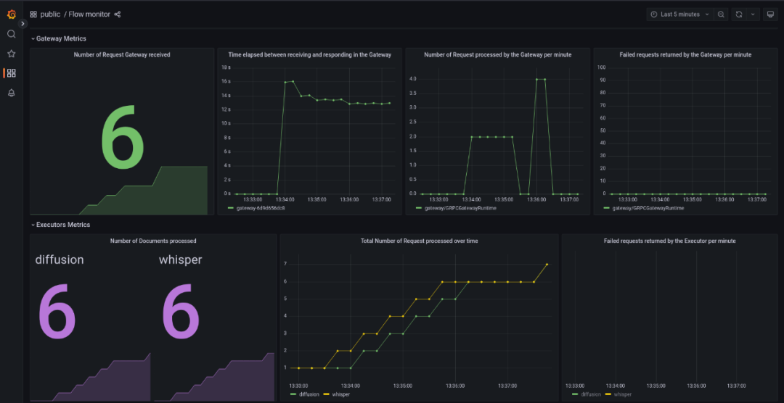Image resolution: width=784 pixels, height=403 pixels.
Task: Click the 7 axis label in Total Number of Request chart
Action: [x=287, y=264]
